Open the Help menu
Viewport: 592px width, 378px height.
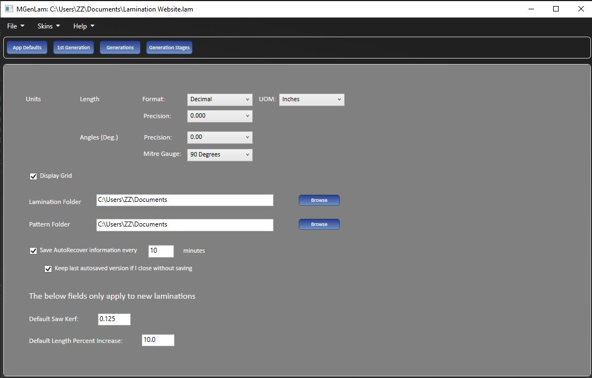[x=84, y=26]
